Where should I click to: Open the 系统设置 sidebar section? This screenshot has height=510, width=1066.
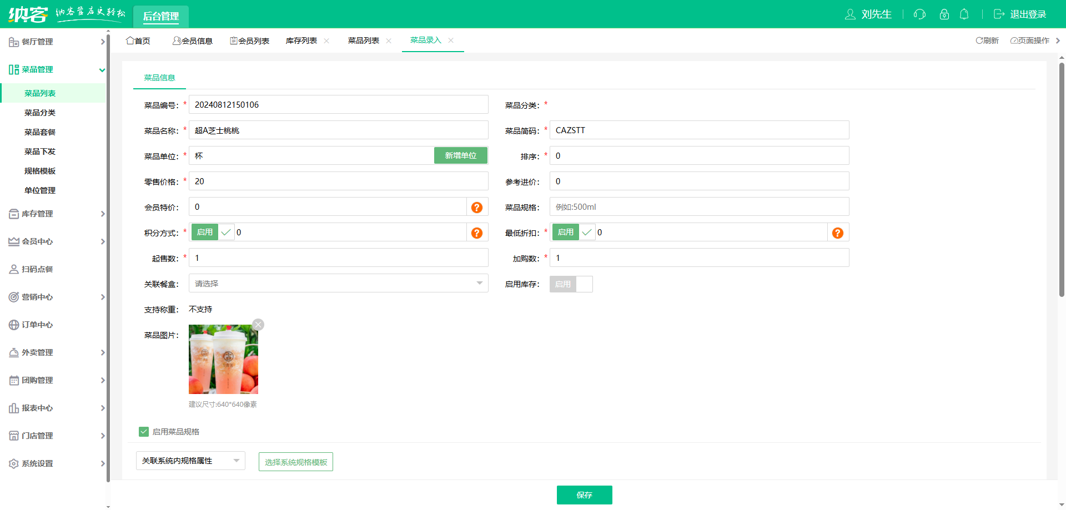click(37, 463)
